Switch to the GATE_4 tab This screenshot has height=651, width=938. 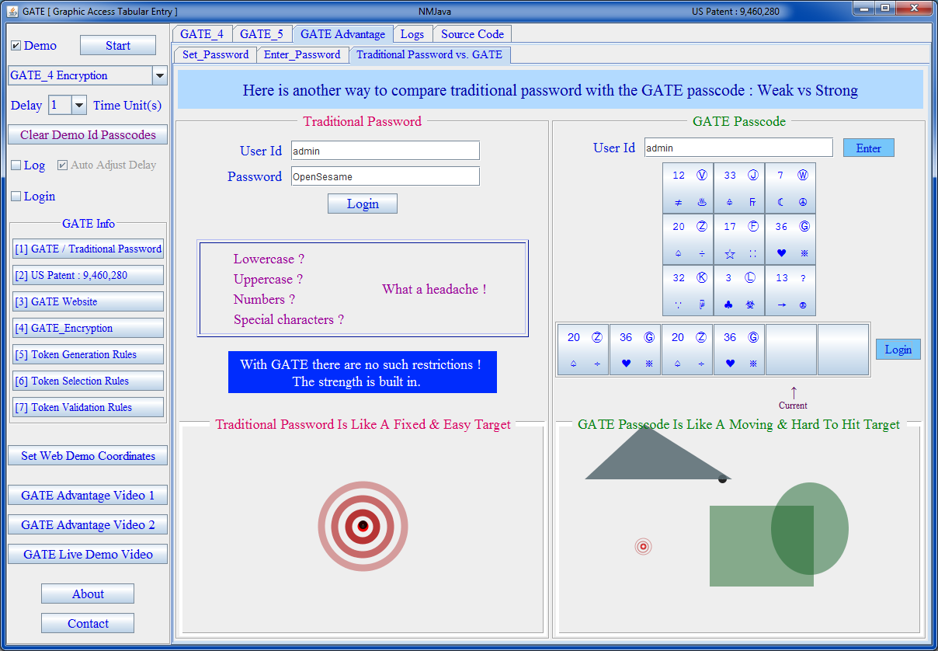(202, 34)
